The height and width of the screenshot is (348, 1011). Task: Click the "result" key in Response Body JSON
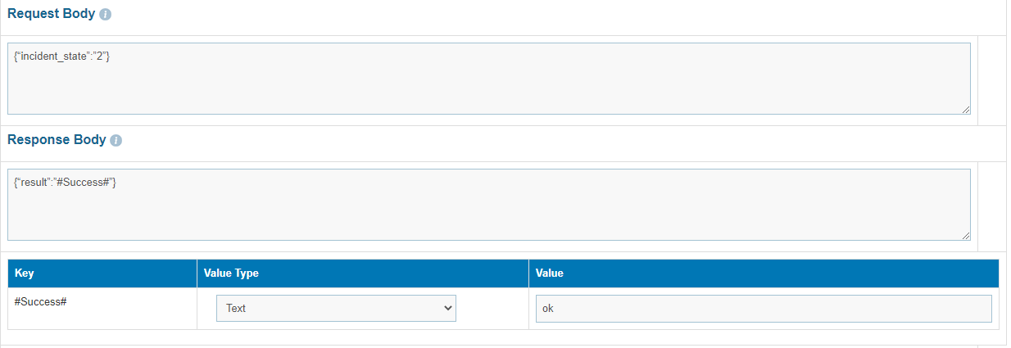[x=34, y=182]
